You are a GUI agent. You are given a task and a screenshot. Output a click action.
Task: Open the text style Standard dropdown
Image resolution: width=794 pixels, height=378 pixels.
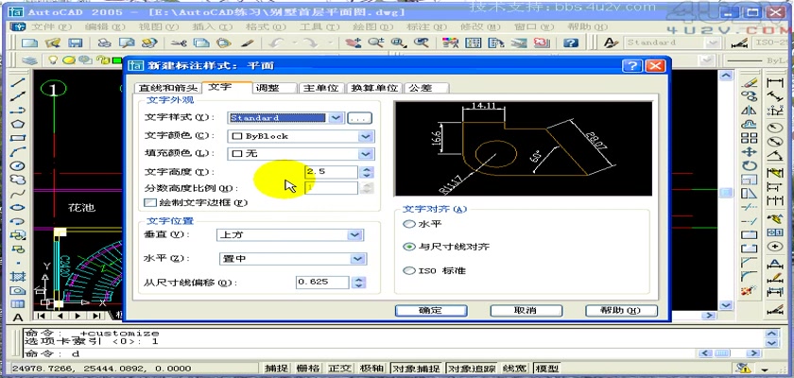click(337, 118)
